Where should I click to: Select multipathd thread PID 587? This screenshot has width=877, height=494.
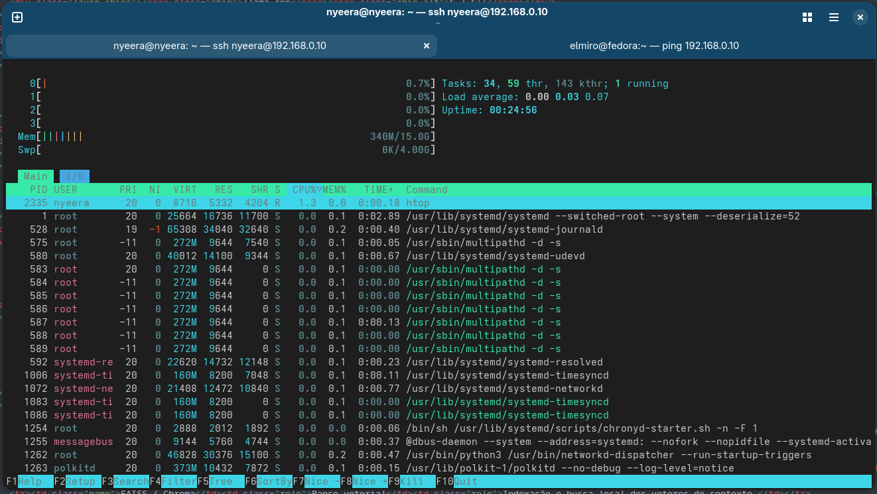pyautogui.click(x=438, y=322)
